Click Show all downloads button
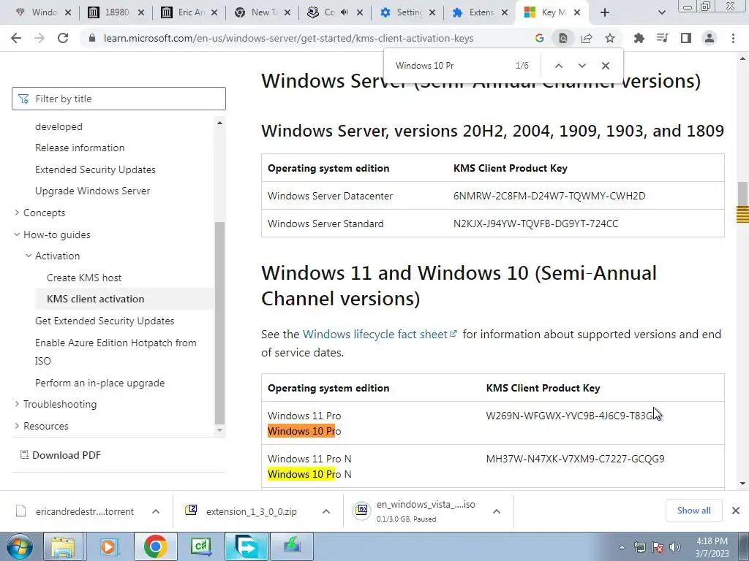Viewport: 749px width, 561px height. pyautogui.click(x=693, y=511)
